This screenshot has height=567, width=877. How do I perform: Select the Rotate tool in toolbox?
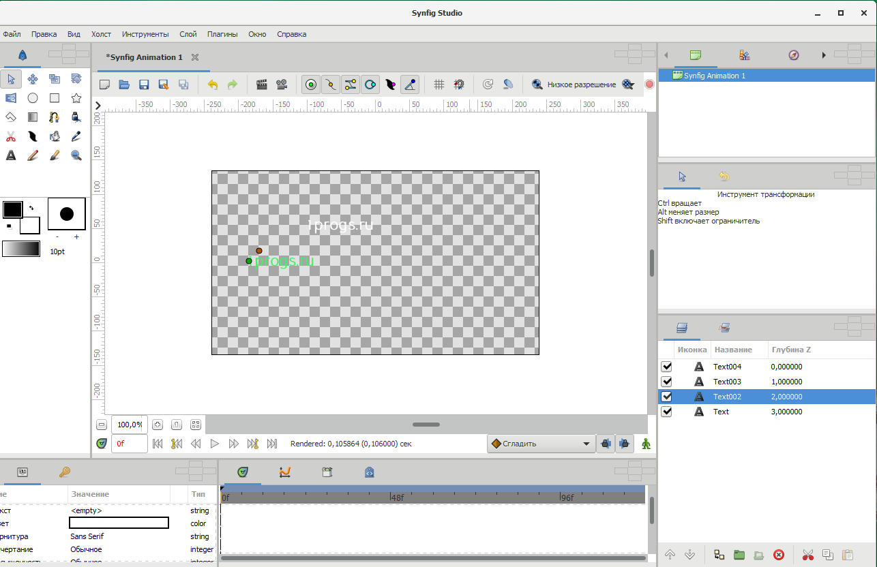(x=76, y=79)
